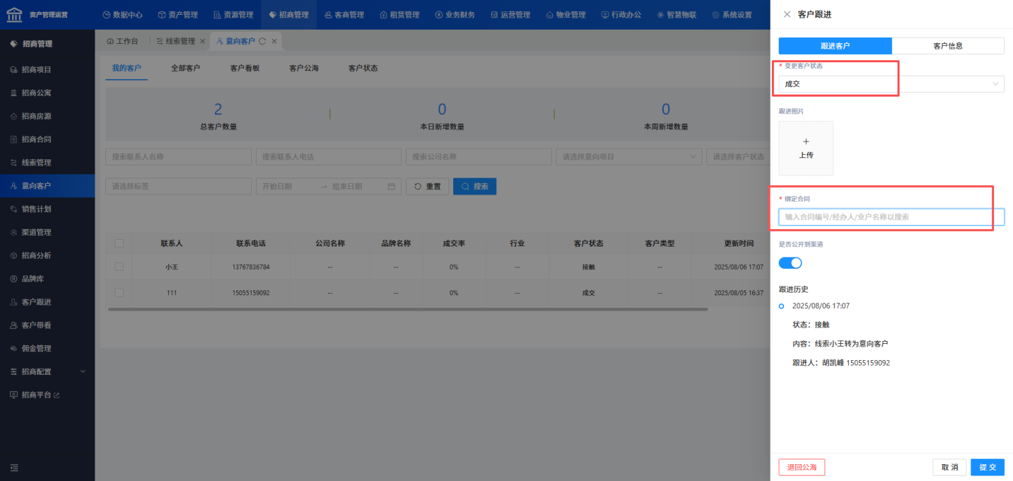Open the 请选择客户状态 dropdown
The image size is (1013, 481).
(738, 157)
